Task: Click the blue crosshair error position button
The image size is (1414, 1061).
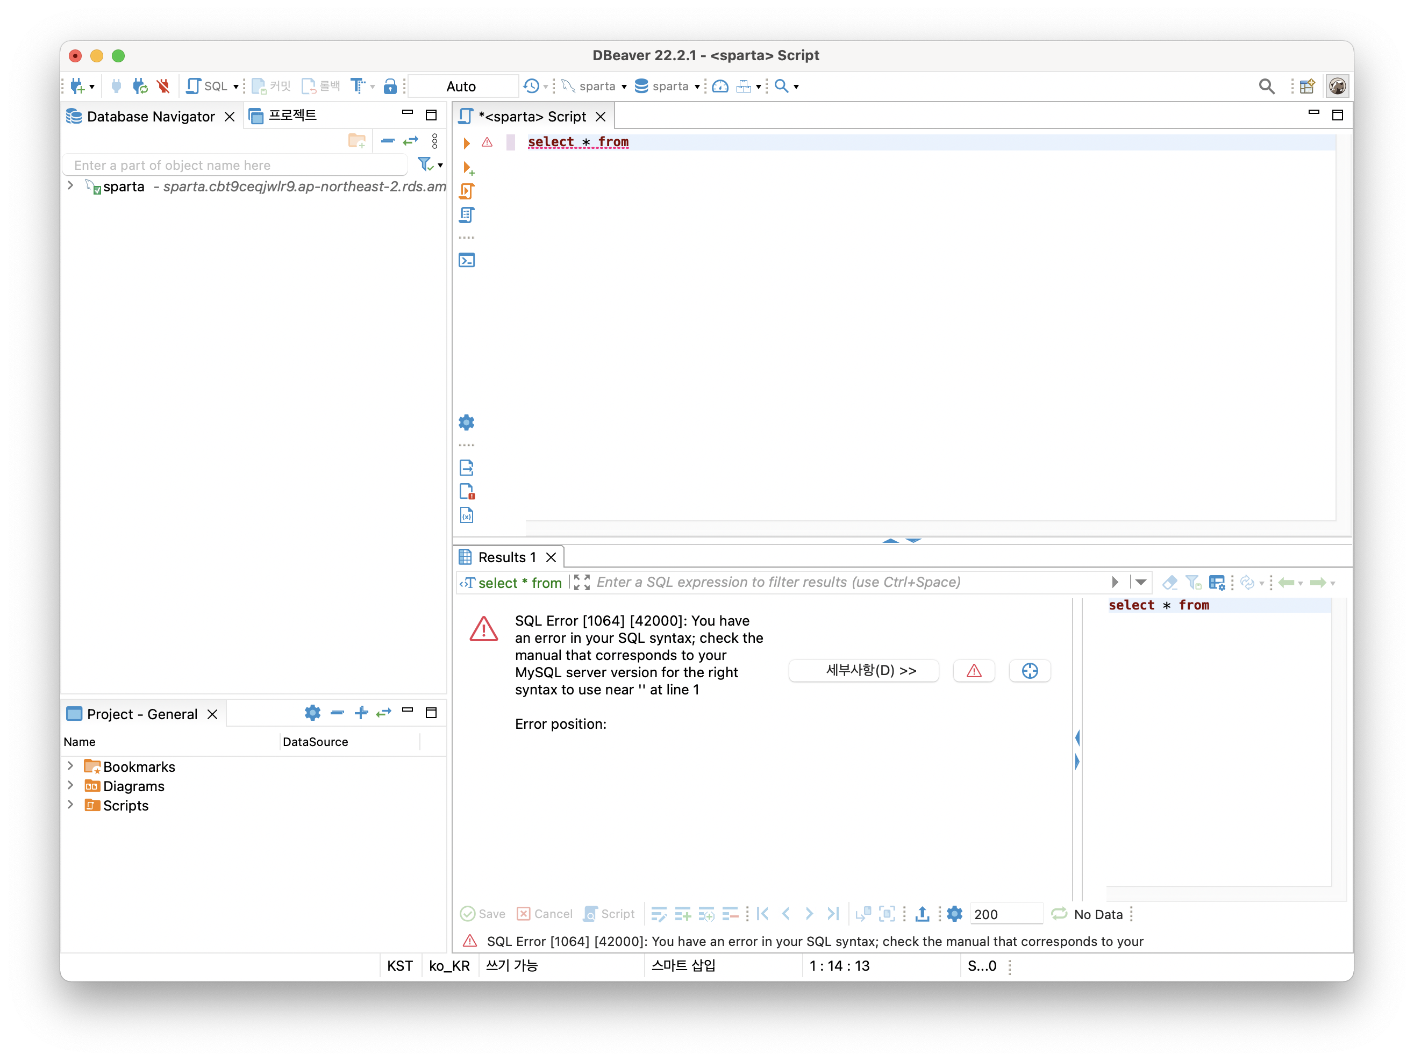Action: 1030,670
